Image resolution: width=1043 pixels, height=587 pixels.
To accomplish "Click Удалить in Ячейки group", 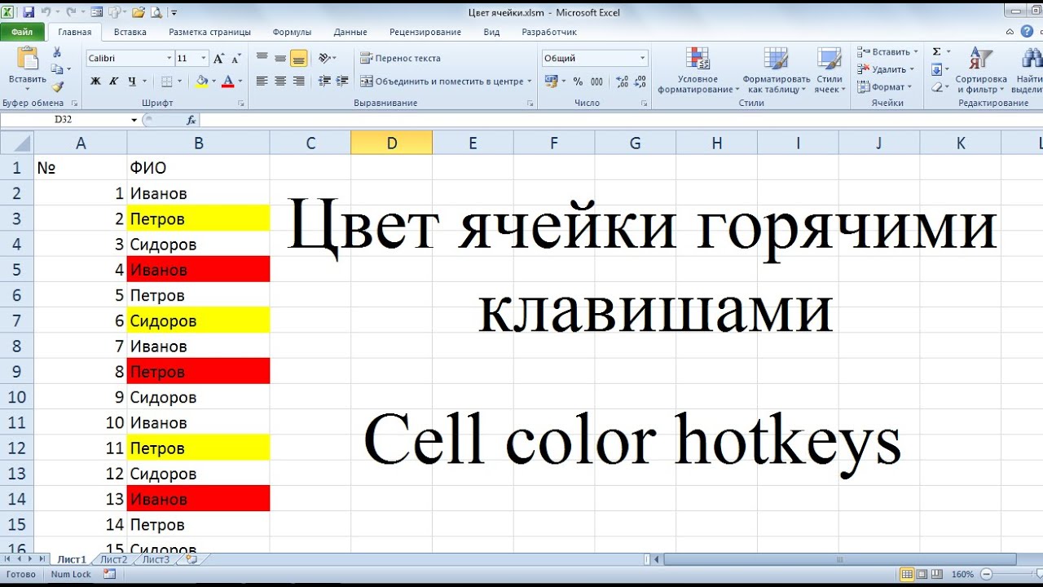I will [886, 69].
